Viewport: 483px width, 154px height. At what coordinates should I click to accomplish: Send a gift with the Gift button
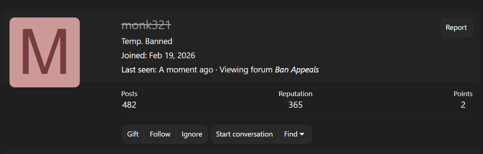click(x=133, y=134)
